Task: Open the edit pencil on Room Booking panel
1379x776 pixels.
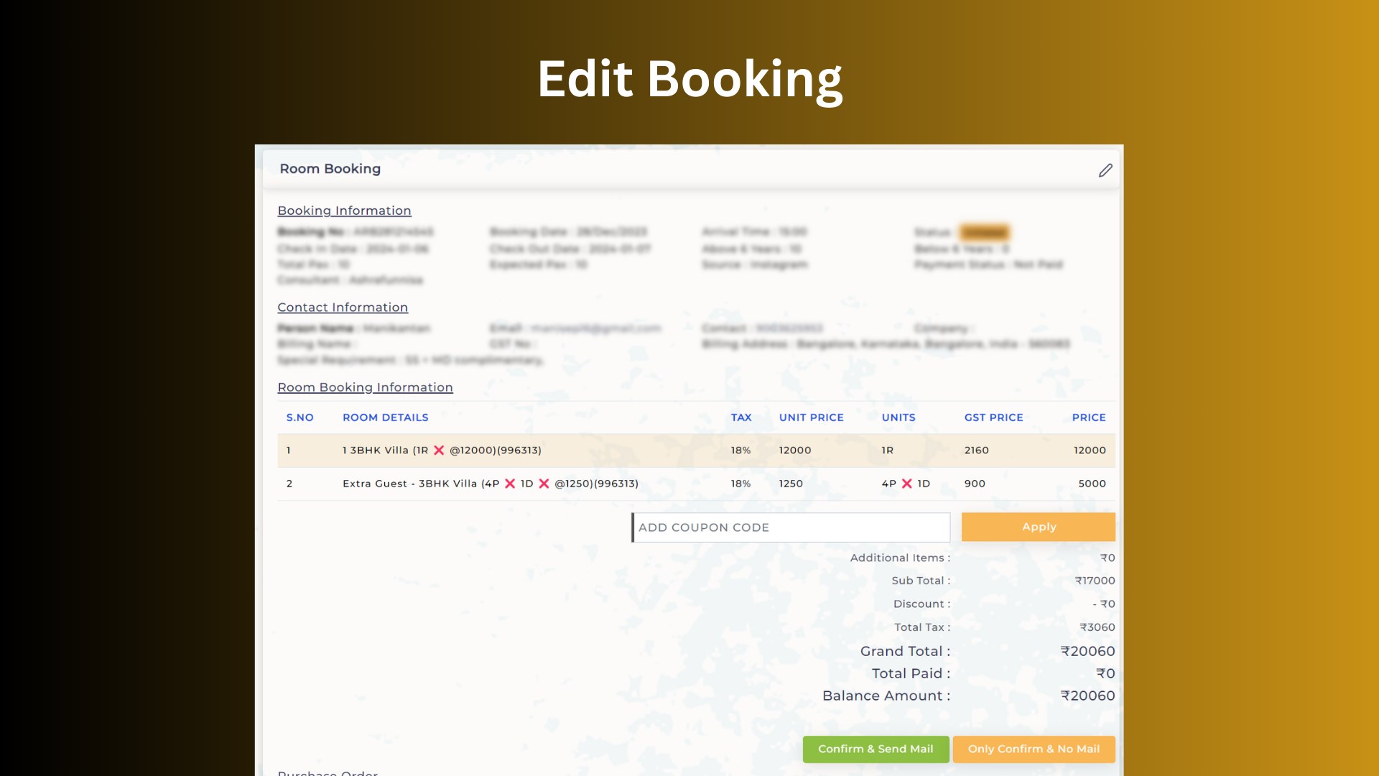Action: (1105, 170)
